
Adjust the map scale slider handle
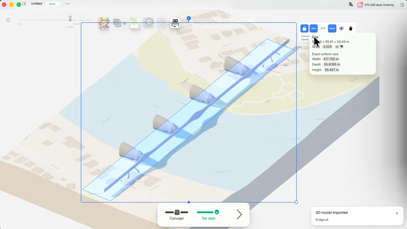tap(70, 20)
